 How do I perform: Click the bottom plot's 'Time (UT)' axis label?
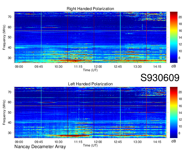tap(90, 145)
